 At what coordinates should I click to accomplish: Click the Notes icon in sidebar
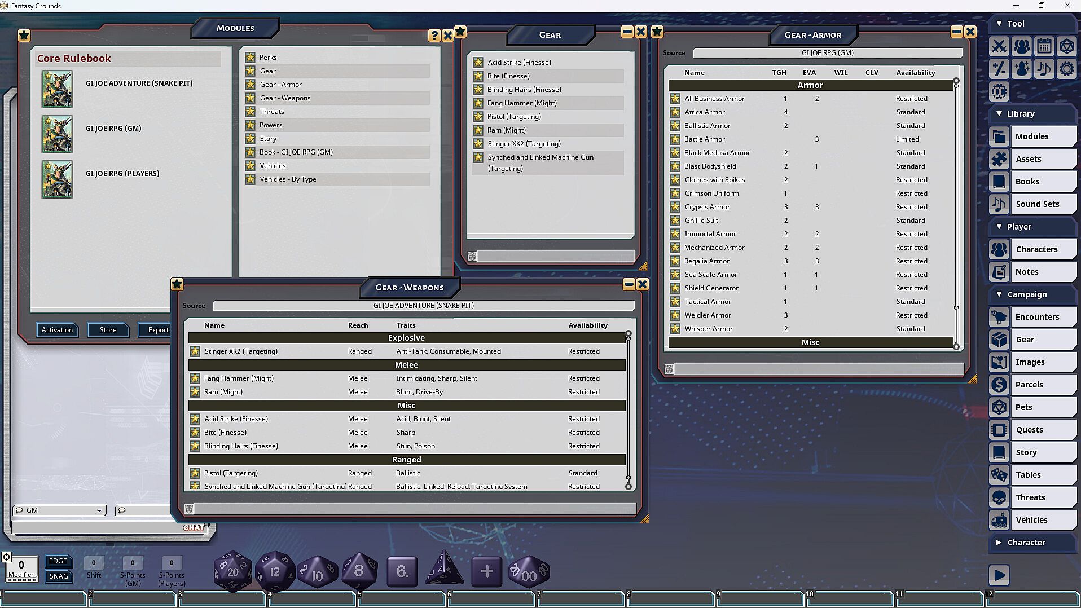click(x=999, y=272)
